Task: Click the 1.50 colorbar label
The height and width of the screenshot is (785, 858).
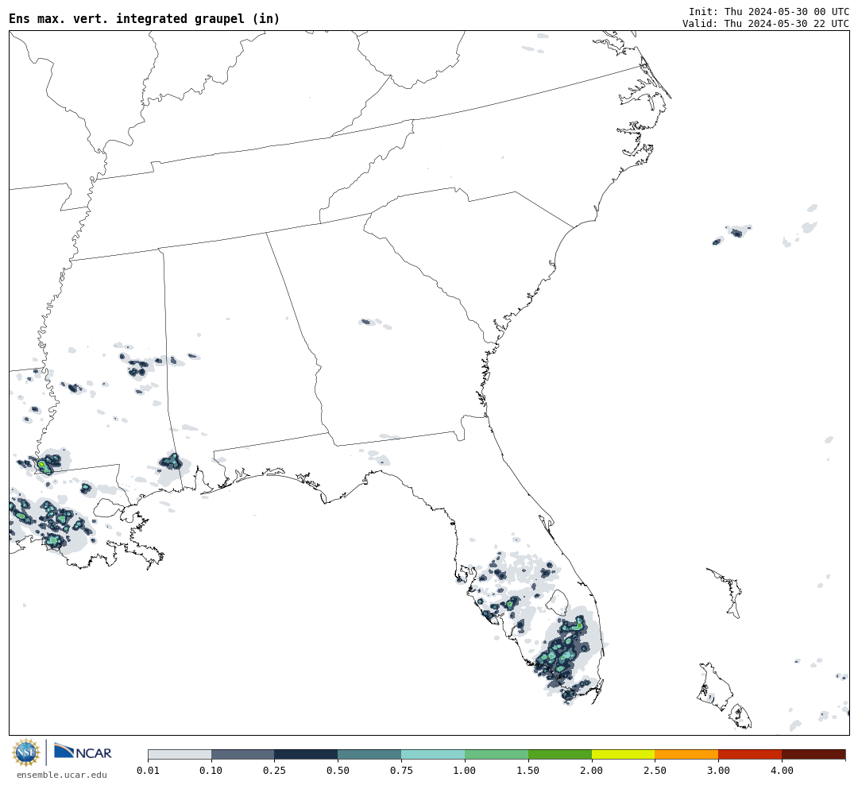Action: [528, 770]
